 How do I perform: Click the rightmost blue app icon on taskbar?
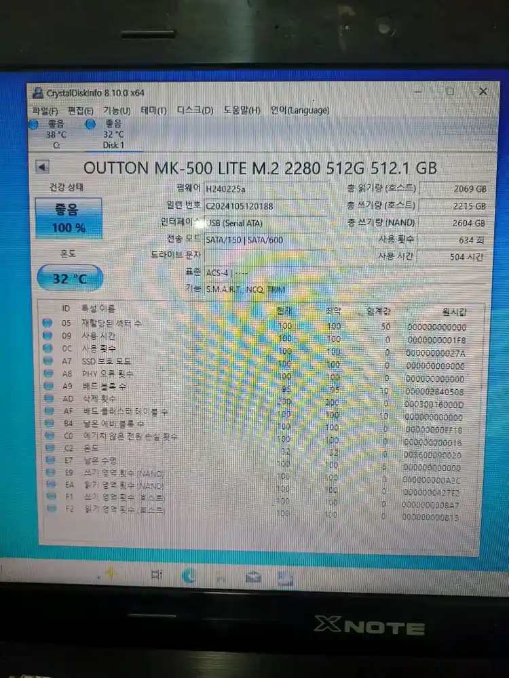(285, 578)
